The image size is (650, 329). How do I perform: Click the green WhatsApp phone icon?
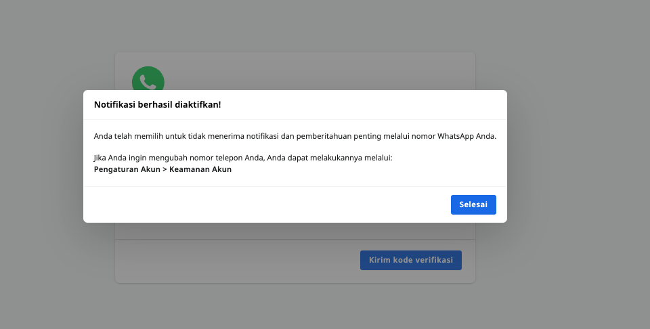tap(148, 79)
